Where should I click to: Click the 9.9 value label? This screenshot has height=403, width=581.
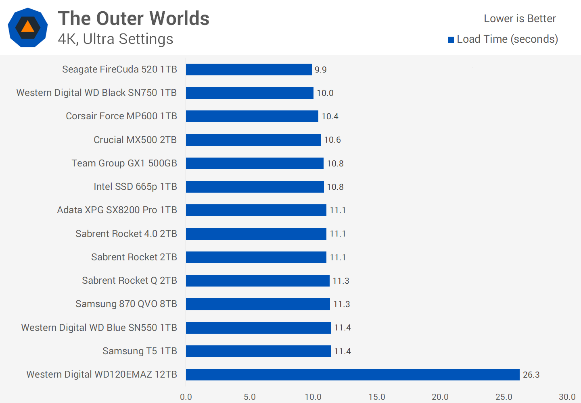(x=321, y=70)
